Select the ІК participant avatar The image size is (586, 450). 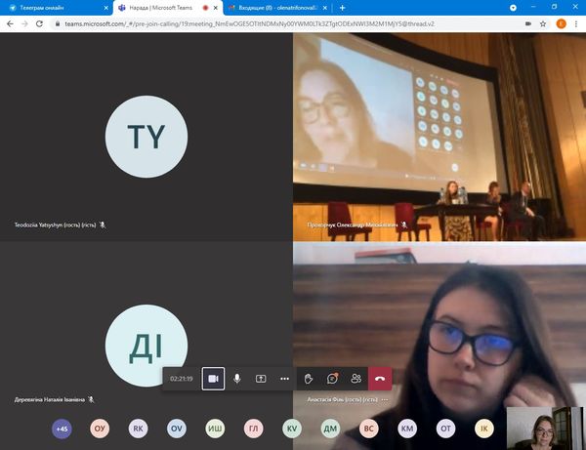point(483,429)
